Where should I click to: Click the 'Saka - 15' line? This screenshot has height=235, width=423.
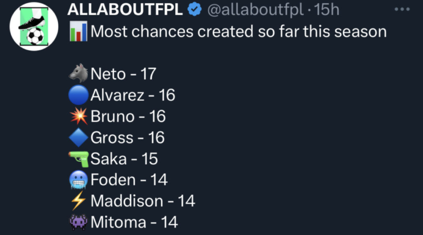point(124,159)
